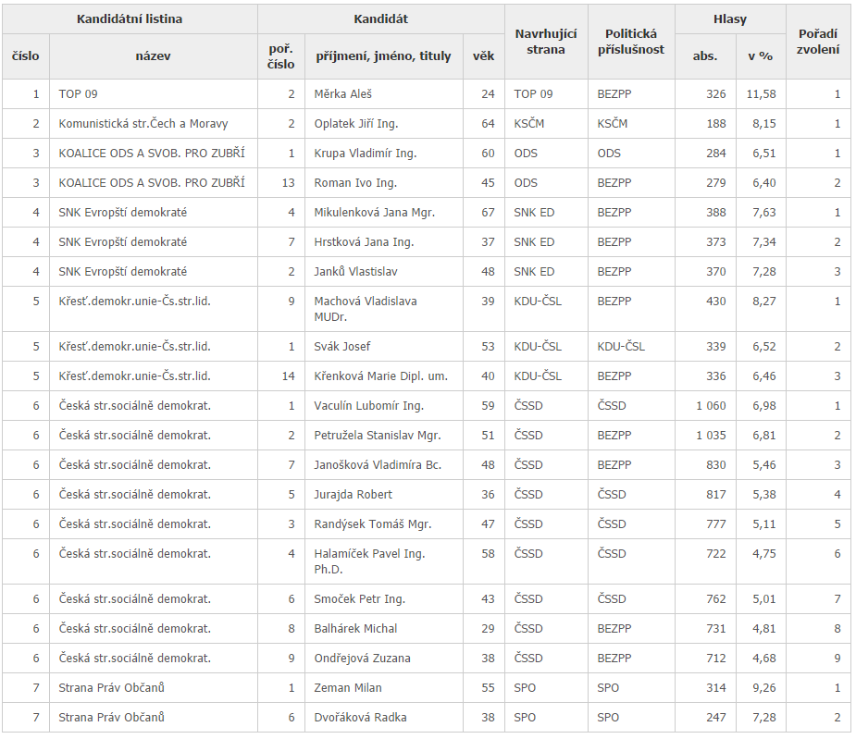Viewport: 856px width, 739px height.
Task: Click the percentage 4,68 in Ondřejová's row
Action: [x=763, y=659]
